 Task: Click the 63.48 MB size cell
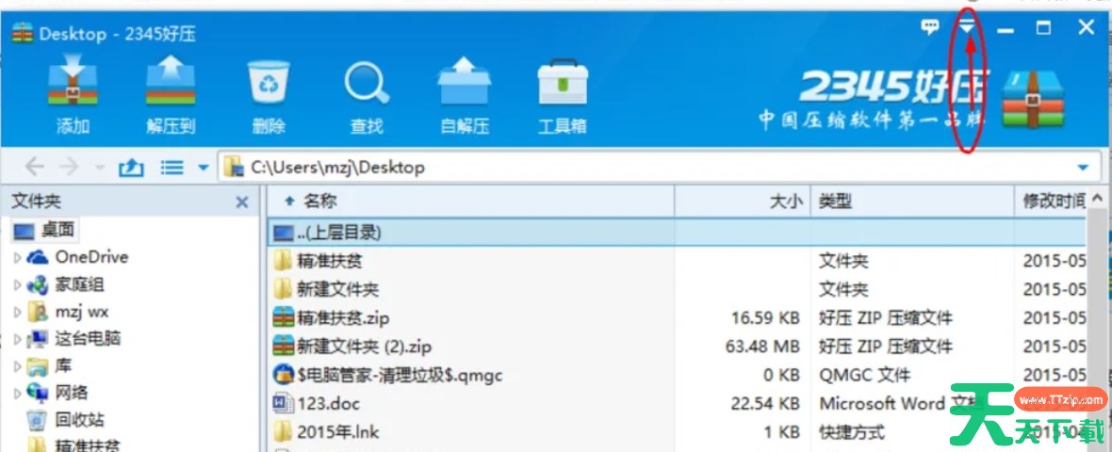click(764, 347)
